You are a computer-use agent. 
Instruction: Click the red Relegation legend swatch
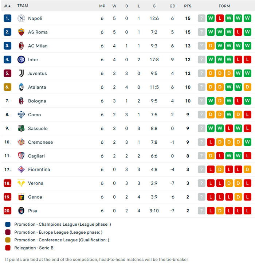[x=8, y=248]
